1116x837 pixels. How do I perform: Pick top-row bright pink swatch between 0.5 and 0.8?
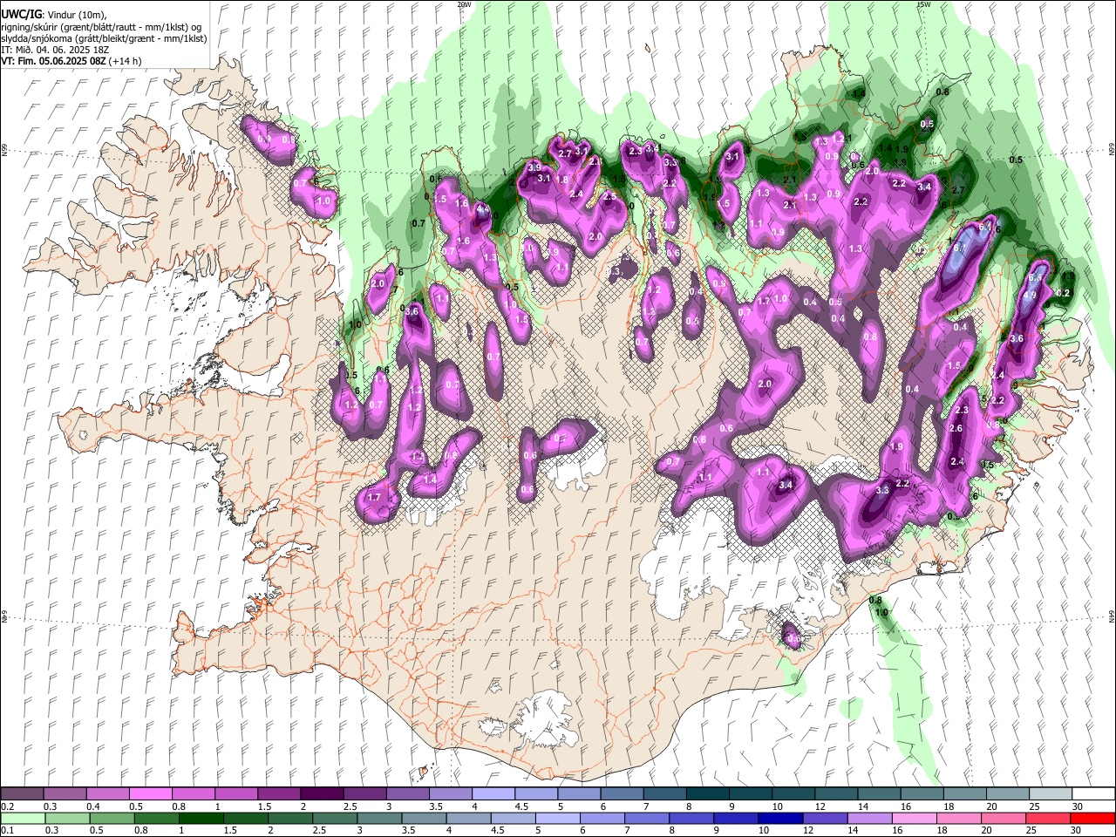tap(150, 794)
